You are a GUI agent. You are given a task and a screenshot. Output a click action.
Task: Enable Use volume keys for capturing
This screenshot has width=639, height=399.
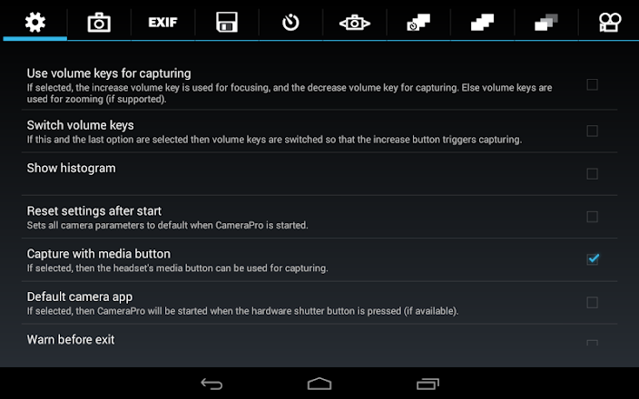pos(592,84)
